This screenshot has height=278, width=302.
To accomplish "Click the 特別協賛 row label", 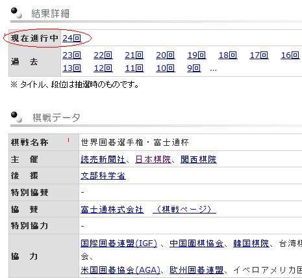I will tap(29, 193).
